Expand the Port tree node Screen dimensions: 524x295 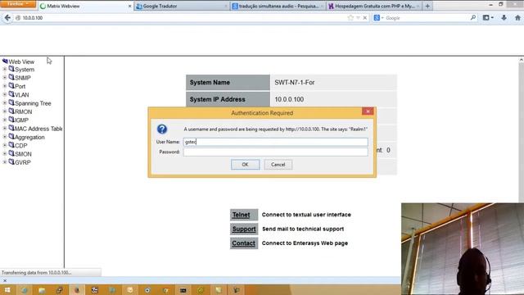click(5, 86)
